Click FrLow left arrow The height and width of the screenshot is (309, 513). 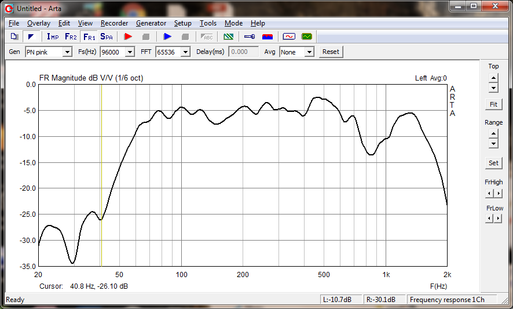coord(489,218)
